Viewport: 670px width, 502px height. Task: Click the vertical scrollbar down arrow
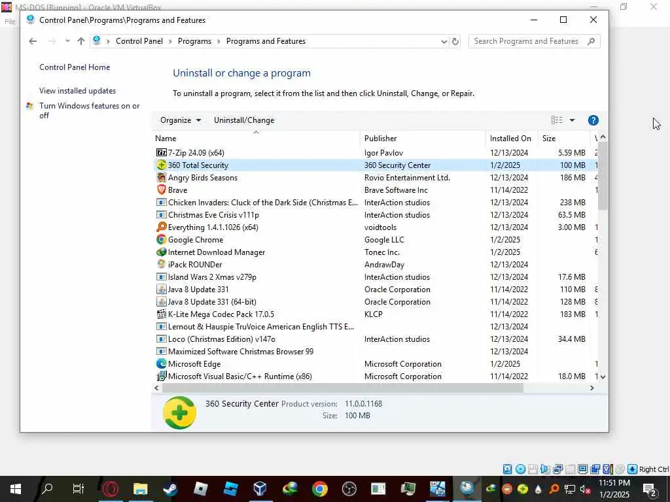pyautogui.click(x=603, y=377)
